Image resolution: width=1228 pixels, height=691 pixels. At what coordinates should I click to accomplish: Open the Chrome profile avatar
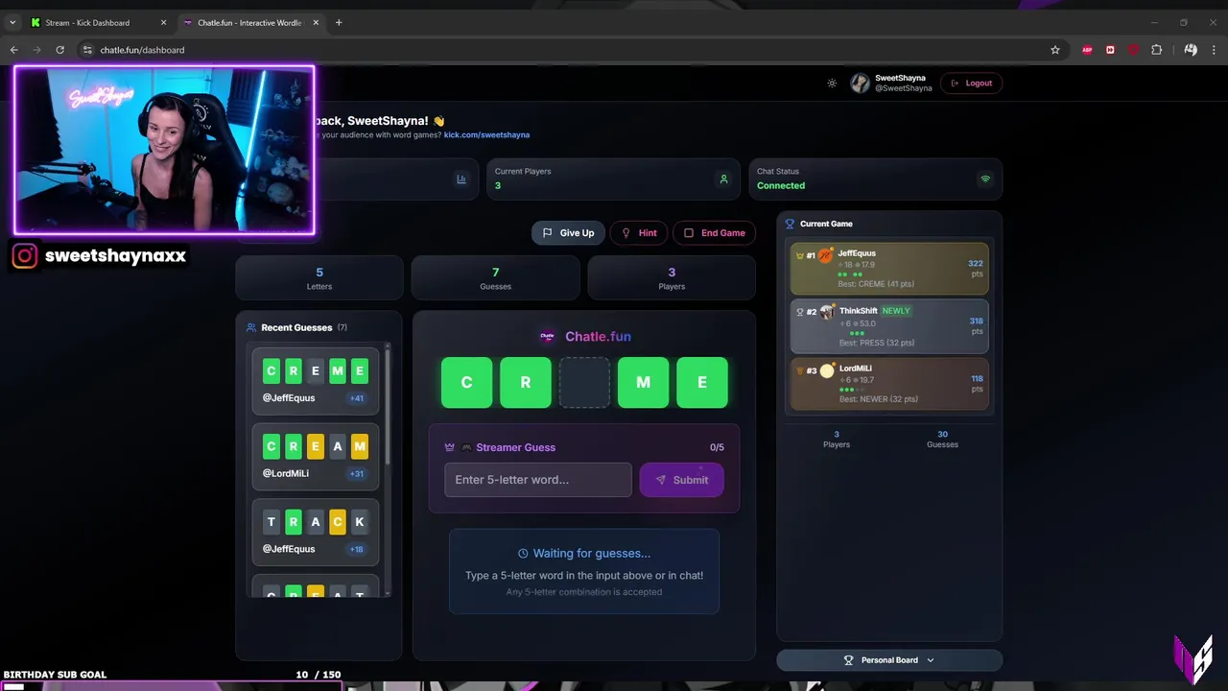point(1191,50)
